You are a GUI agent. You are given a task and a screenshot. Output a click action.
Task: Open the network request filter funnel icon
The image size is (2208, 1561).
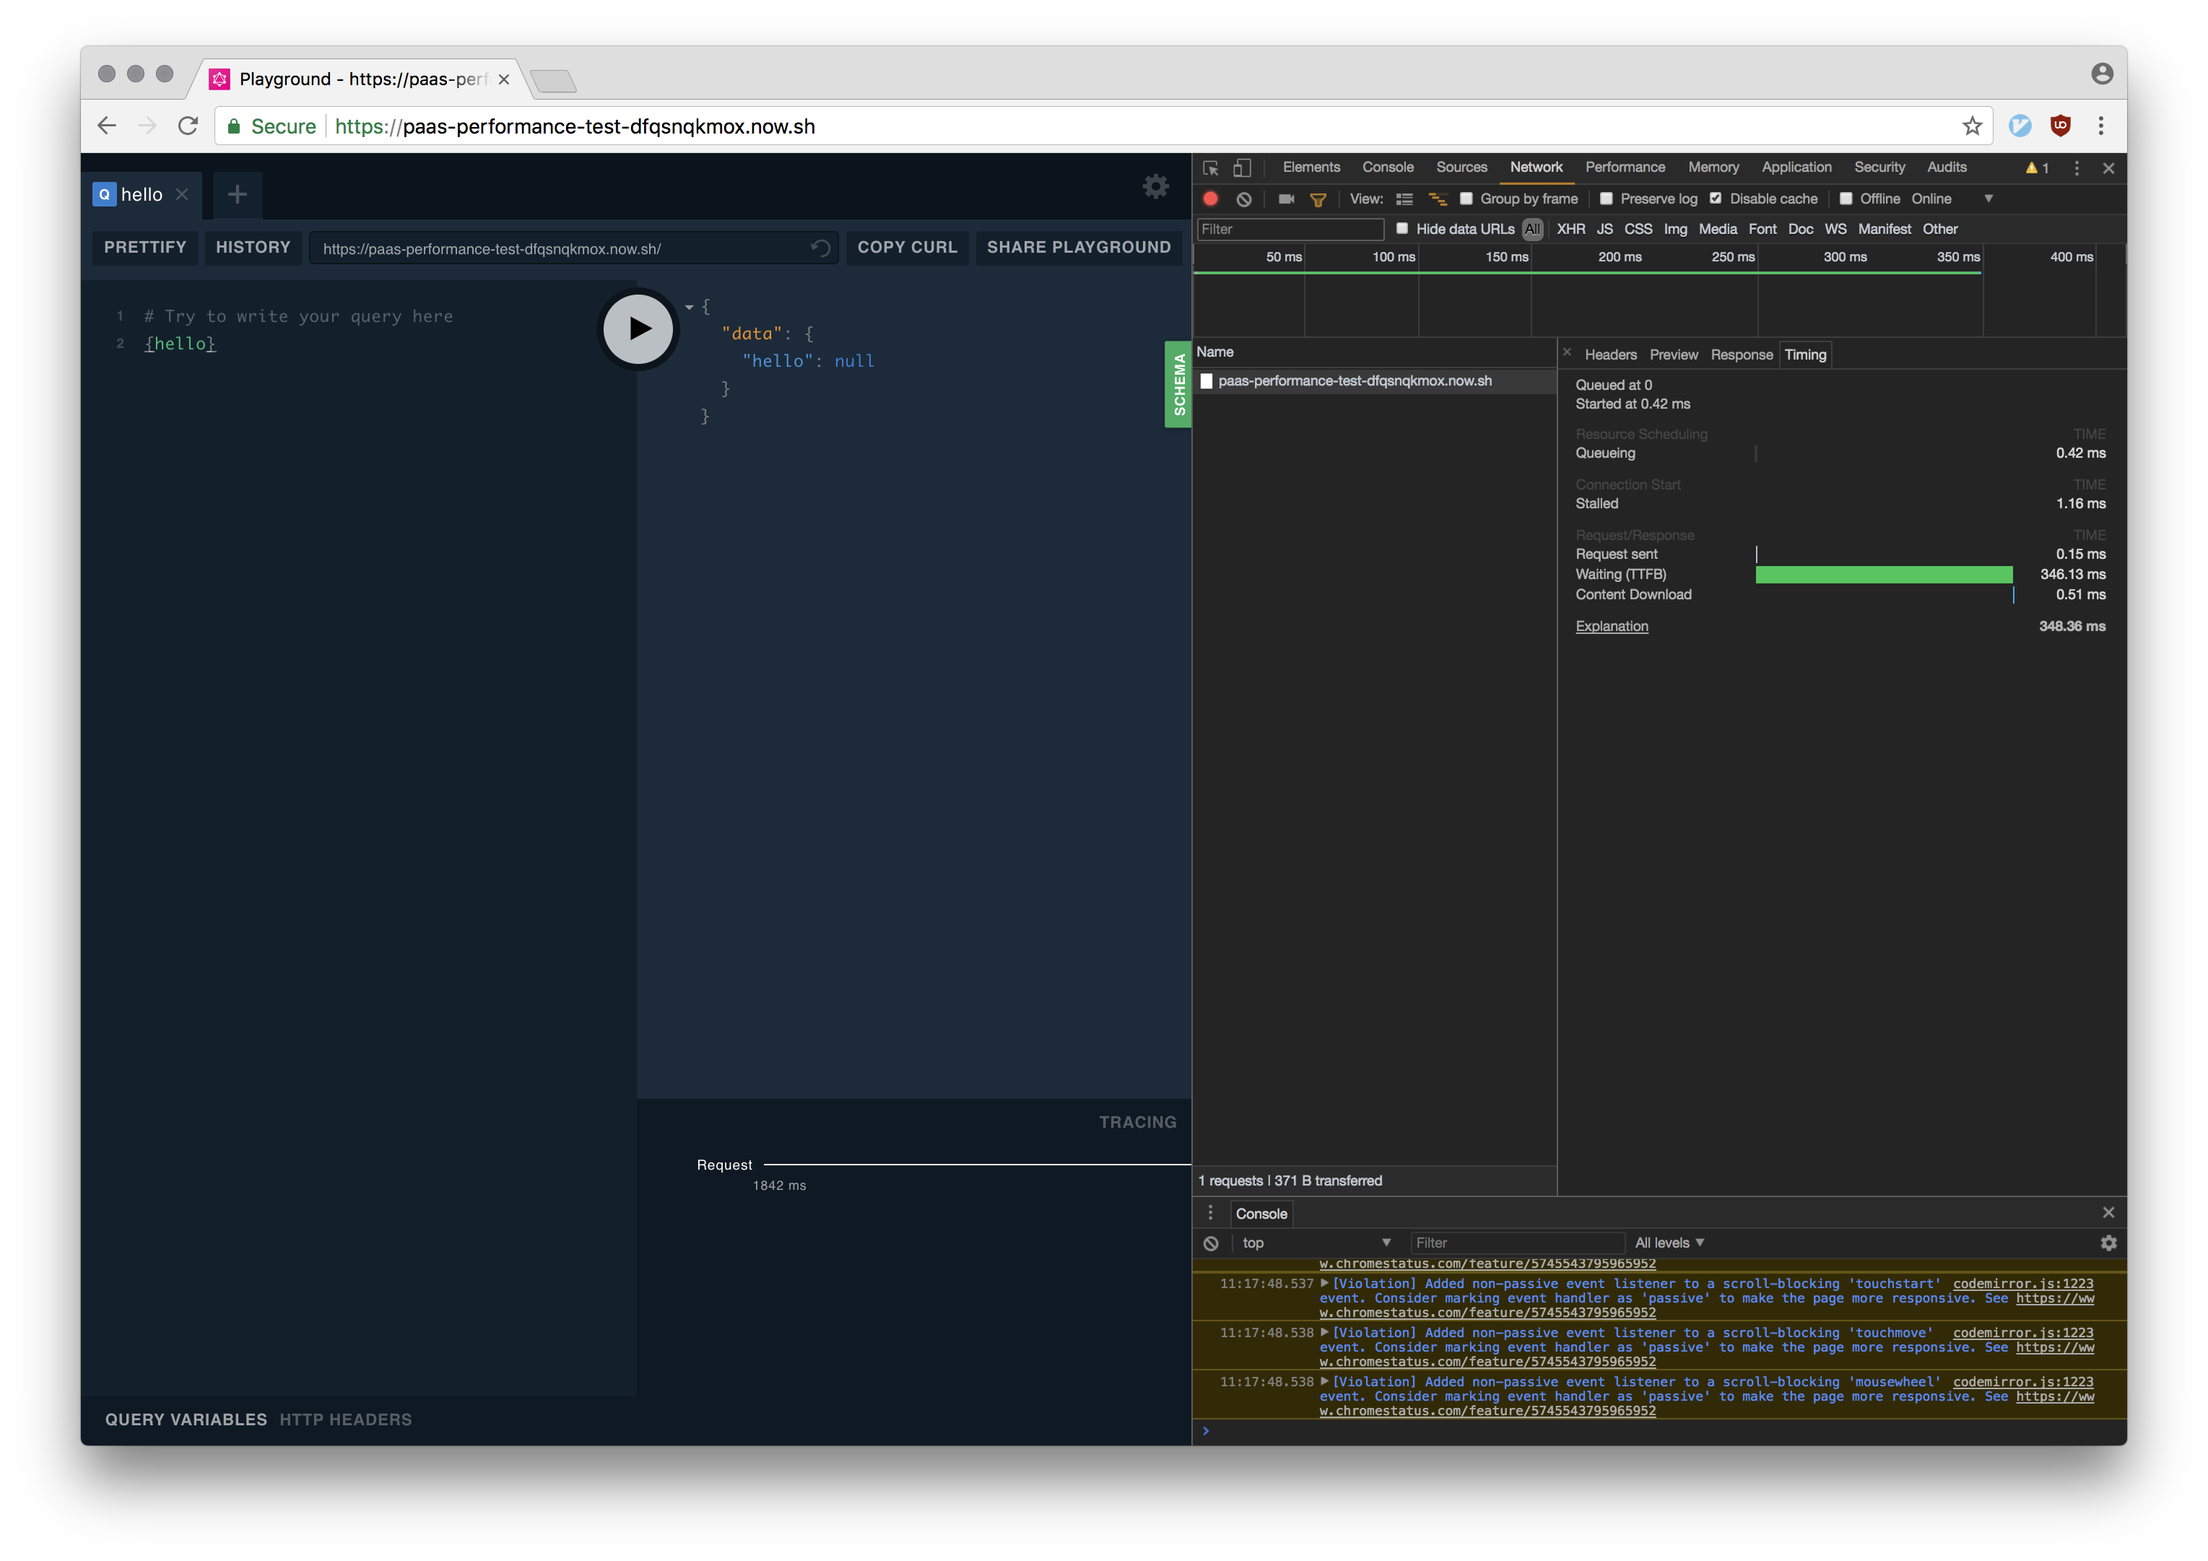[1318, 199]
